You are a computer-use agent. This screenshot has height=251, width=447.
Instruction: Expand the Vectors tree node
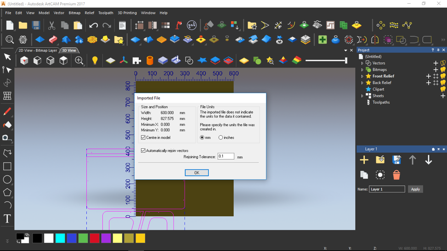362,63
